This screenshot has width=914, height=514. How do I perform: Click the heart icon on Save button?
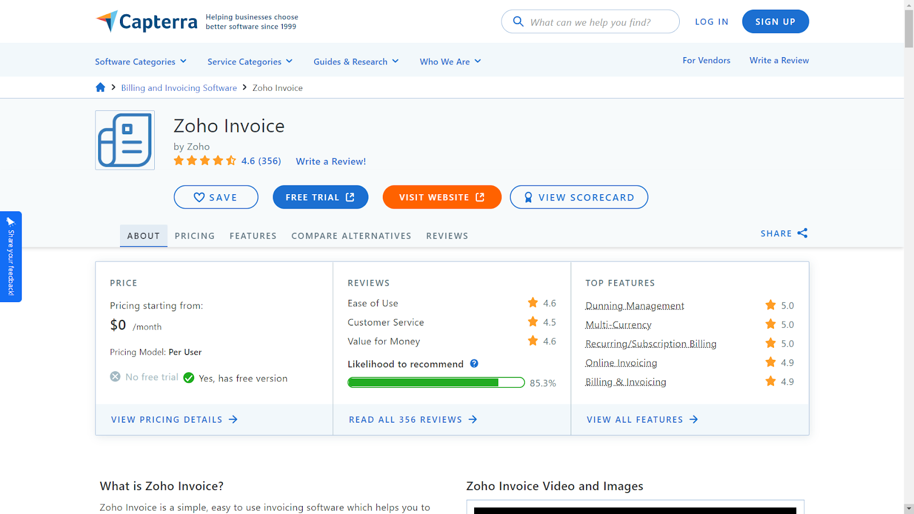(x=199, y=197)
